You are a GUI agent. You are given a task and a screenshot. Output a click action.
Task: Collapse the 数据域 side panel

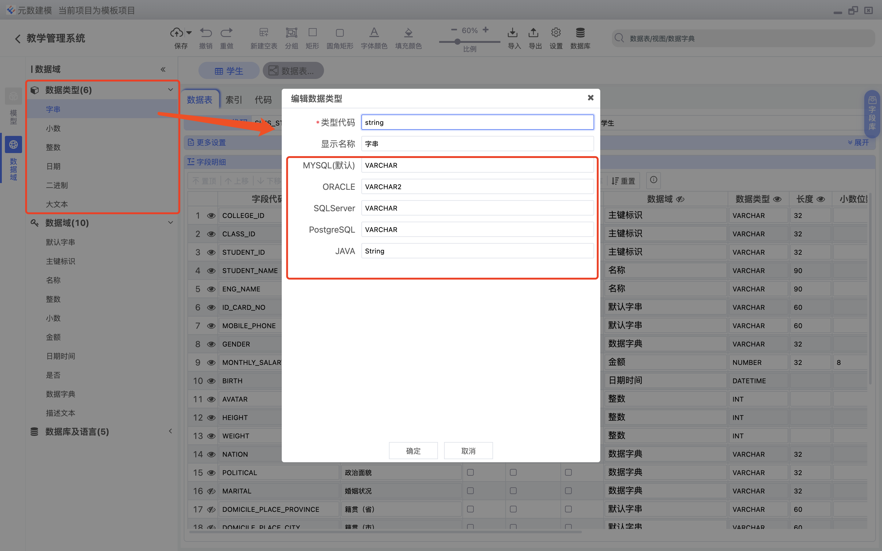(163, 69)
